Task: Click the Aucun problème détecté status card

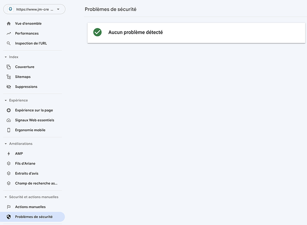Action: [196, 33]
